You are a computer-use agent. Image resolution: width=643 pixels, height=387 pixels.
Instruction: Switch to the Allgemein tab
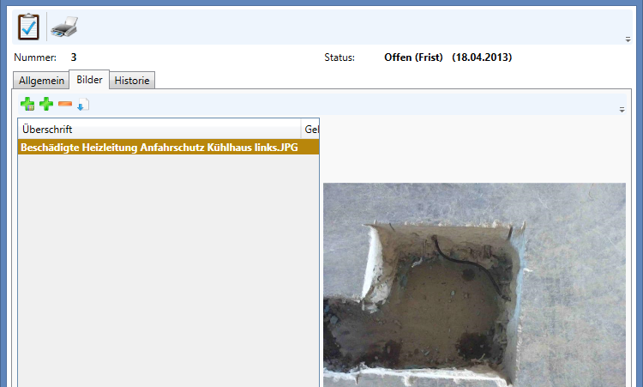(x=41, y=81)
